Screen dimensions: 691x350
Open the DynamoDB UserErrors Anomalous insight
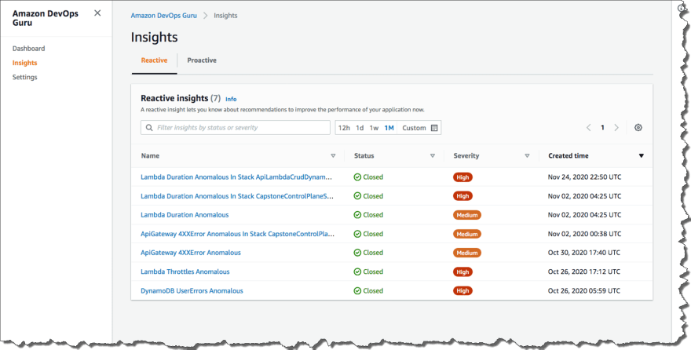coord(192,290)
